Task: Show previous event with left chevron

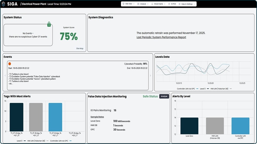Action: pos(5,75)
